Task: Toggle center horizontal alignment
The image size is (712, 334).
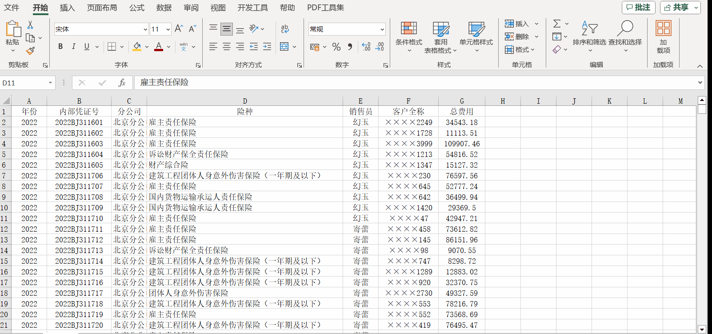Action: coord(227,47)
